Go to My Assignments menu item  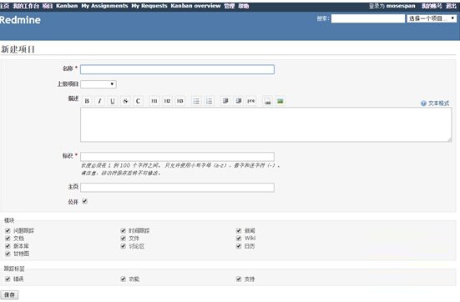tap(104, 6)
